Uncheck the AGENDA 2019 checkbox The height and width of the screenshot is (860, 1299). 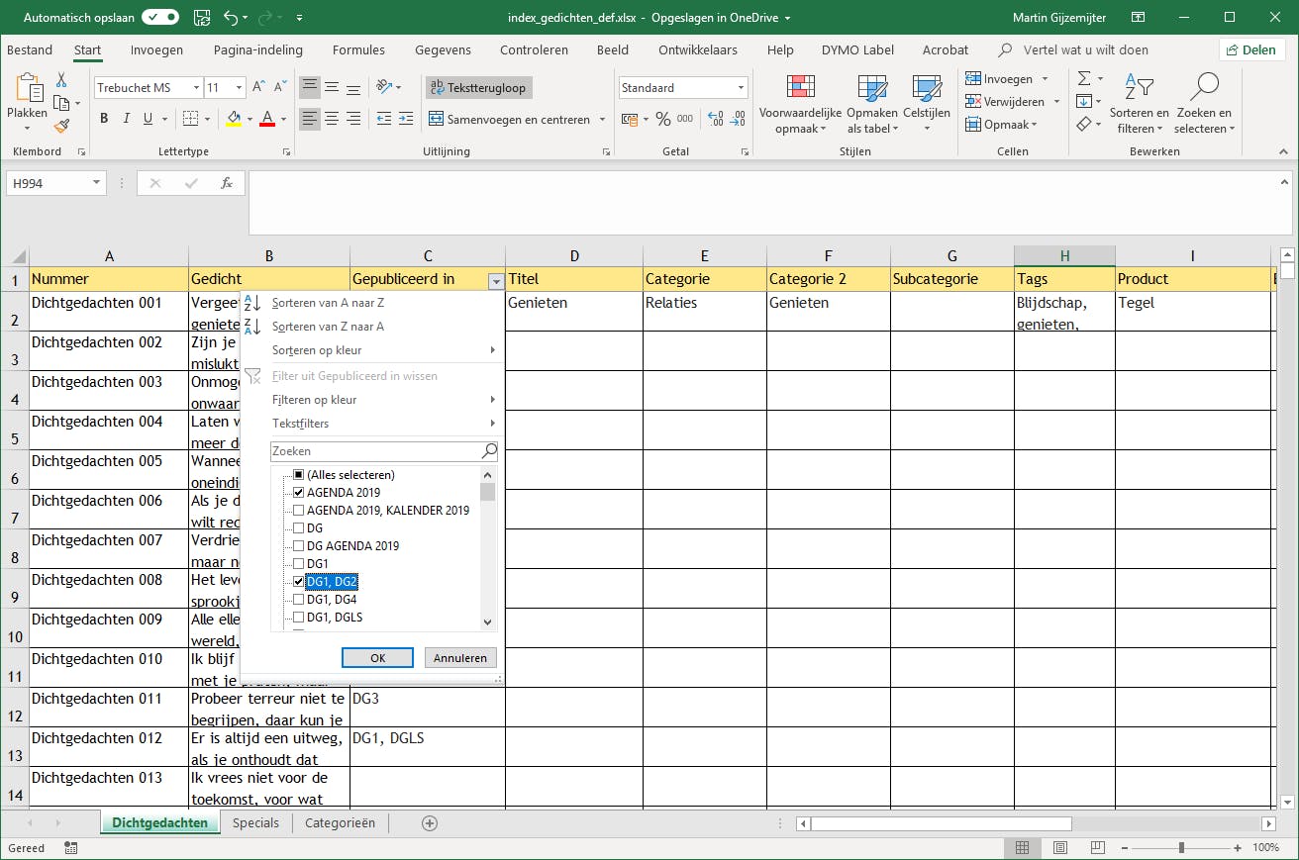click(x=299, y=493)
